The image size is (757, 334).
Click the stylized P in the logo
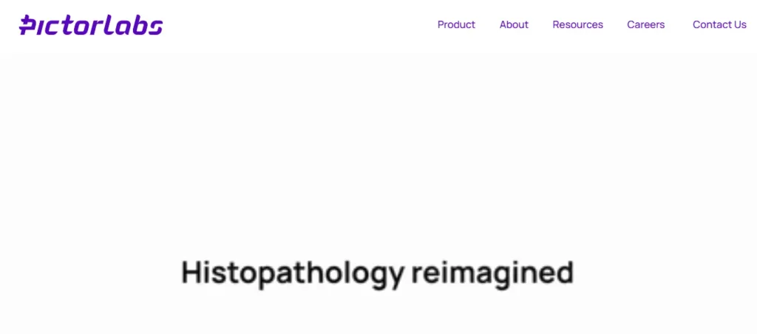tap(29, 25)
